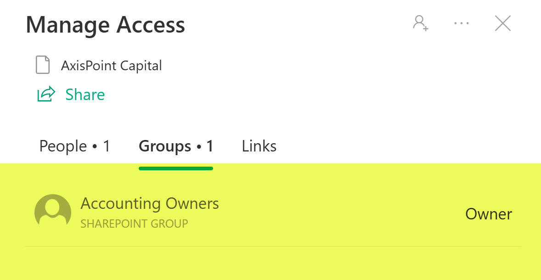Click the Accounting Owners group avatar

53,213
